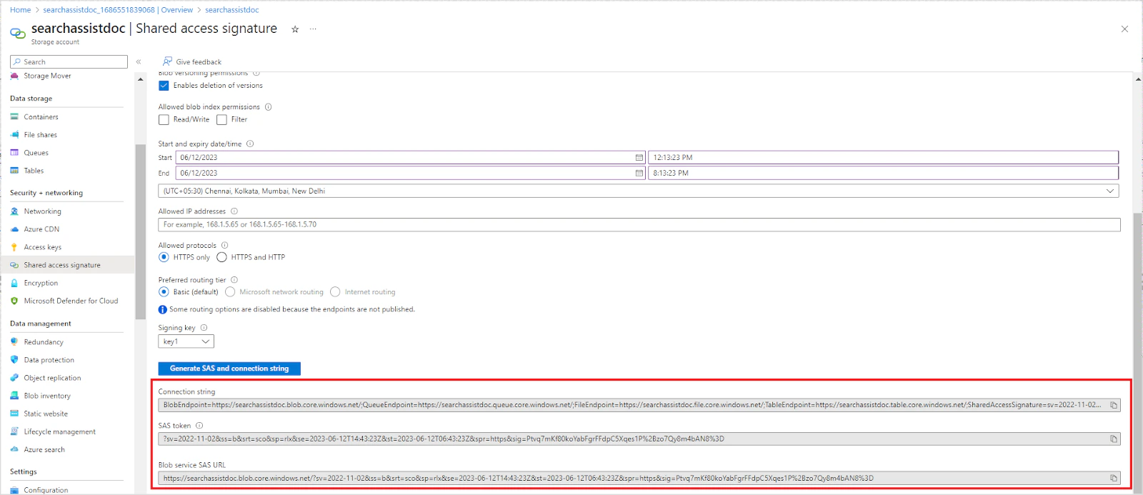Click the Azure search cloud icon
The image size is (1143, 495).
[x=14, y=449]
